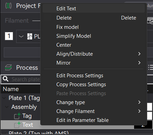Select Delete in the context menu
Image resolution: width=153 pixels, height=135 pixels.
94,18
